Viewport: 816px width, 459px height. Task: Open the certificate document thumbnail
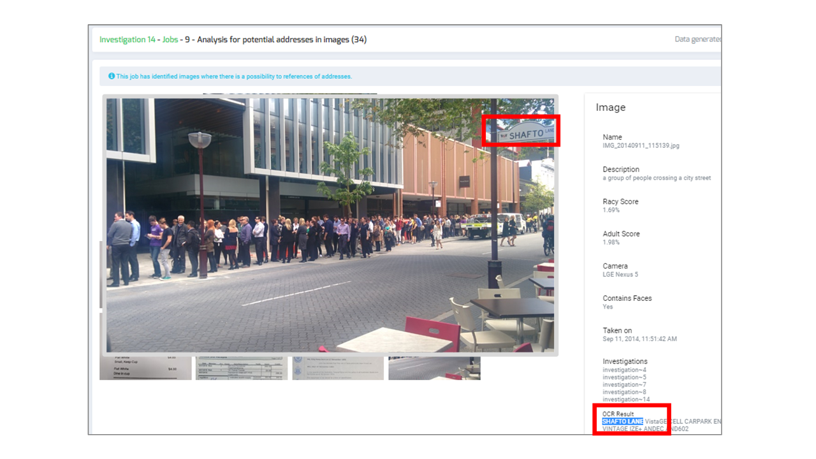point(338,368)
